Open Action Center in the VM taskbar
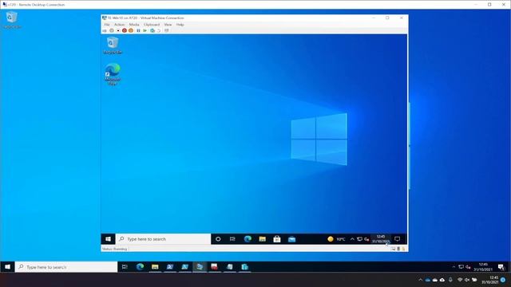Screen dimensions: 511x287 398,239
